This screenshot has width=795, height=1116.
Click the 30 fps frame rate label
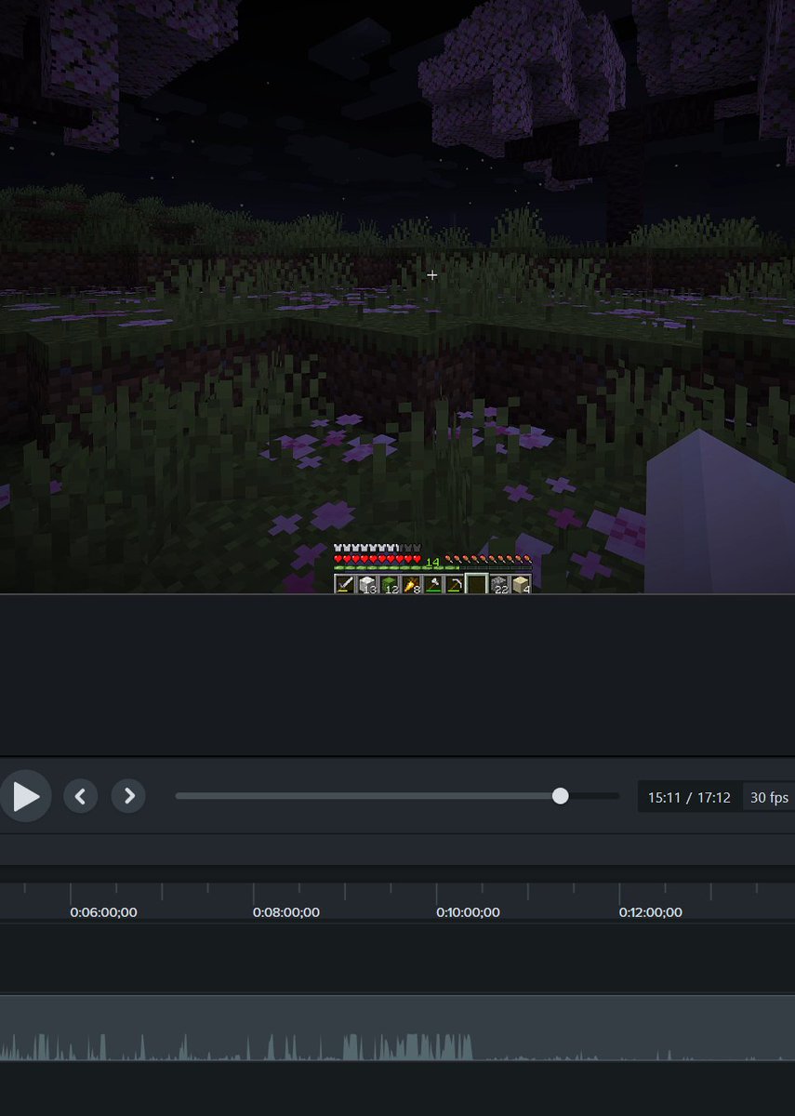(x=769, y=797)
